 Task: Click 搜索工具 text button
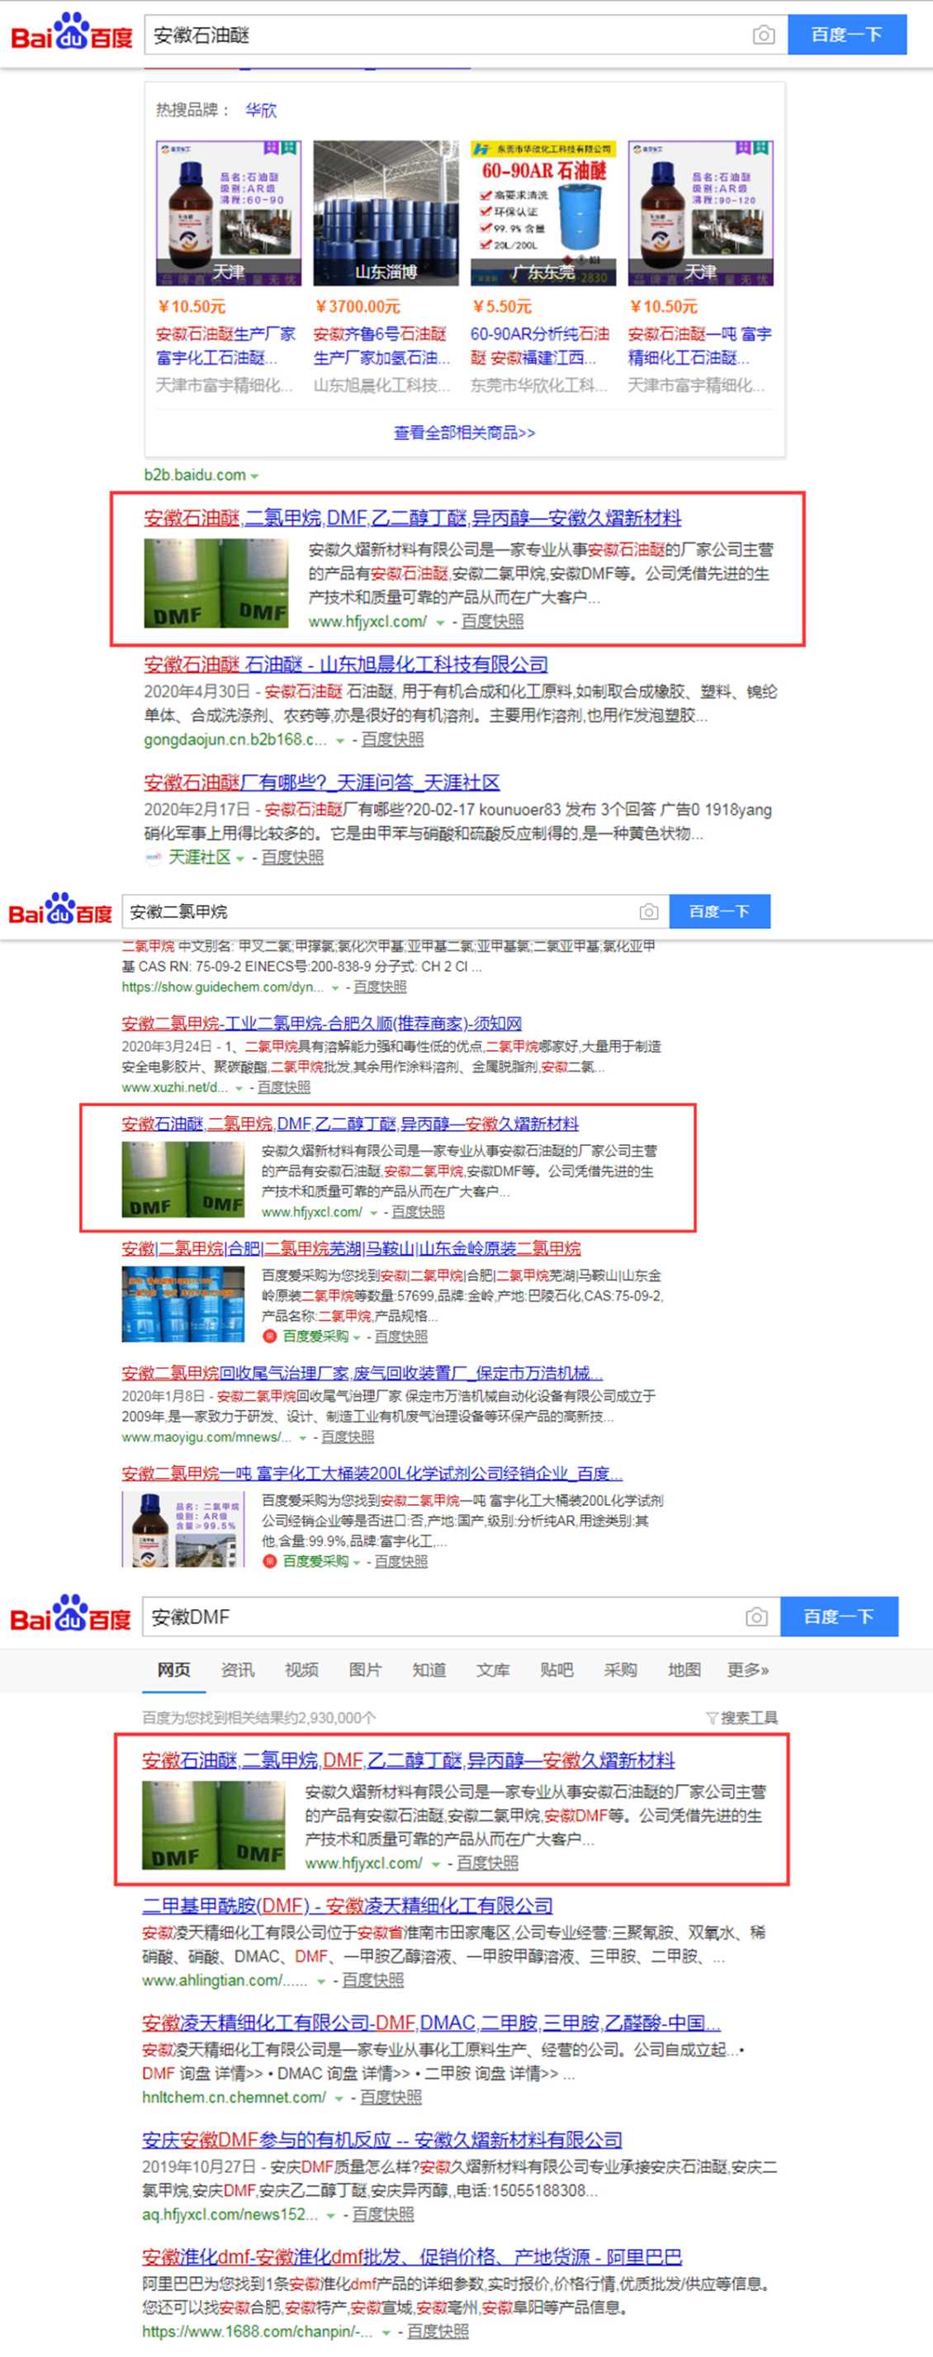[x=749, y=1717]
